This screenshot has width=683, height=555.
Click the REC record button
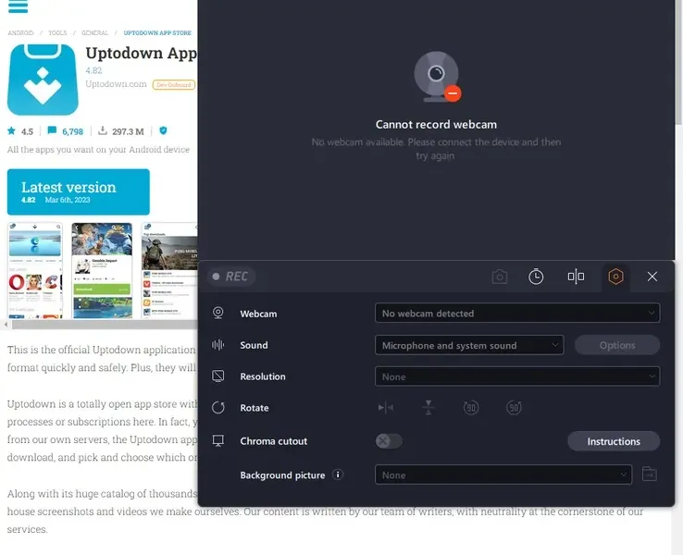tap(230, 277)
